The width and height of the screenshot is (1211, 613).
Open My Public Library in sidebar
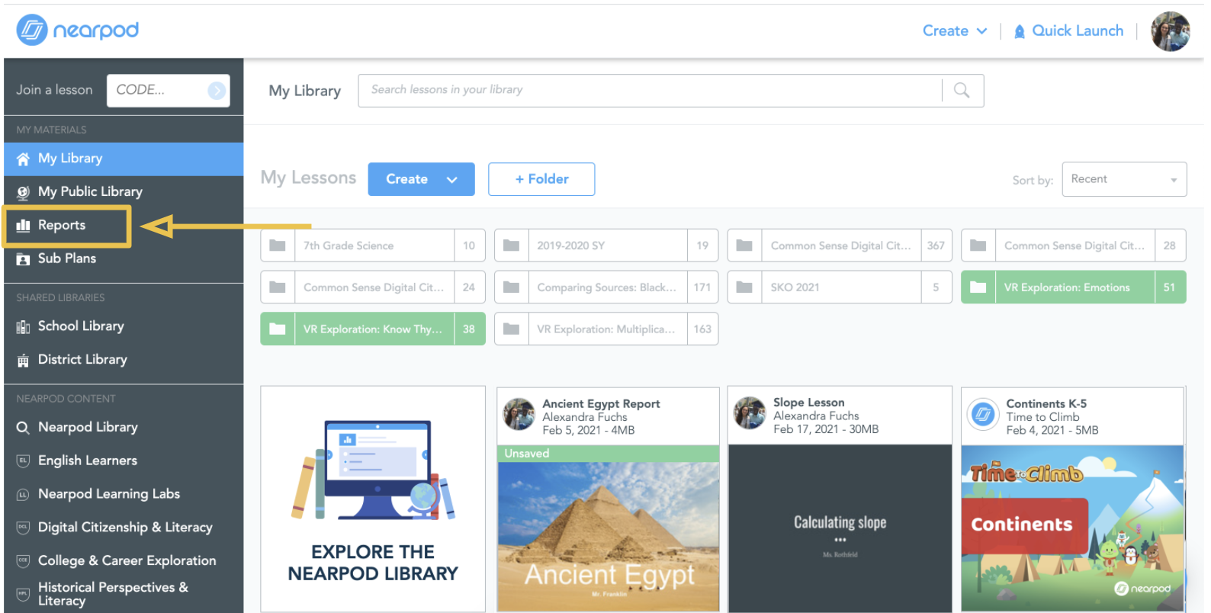pos(90,191)
